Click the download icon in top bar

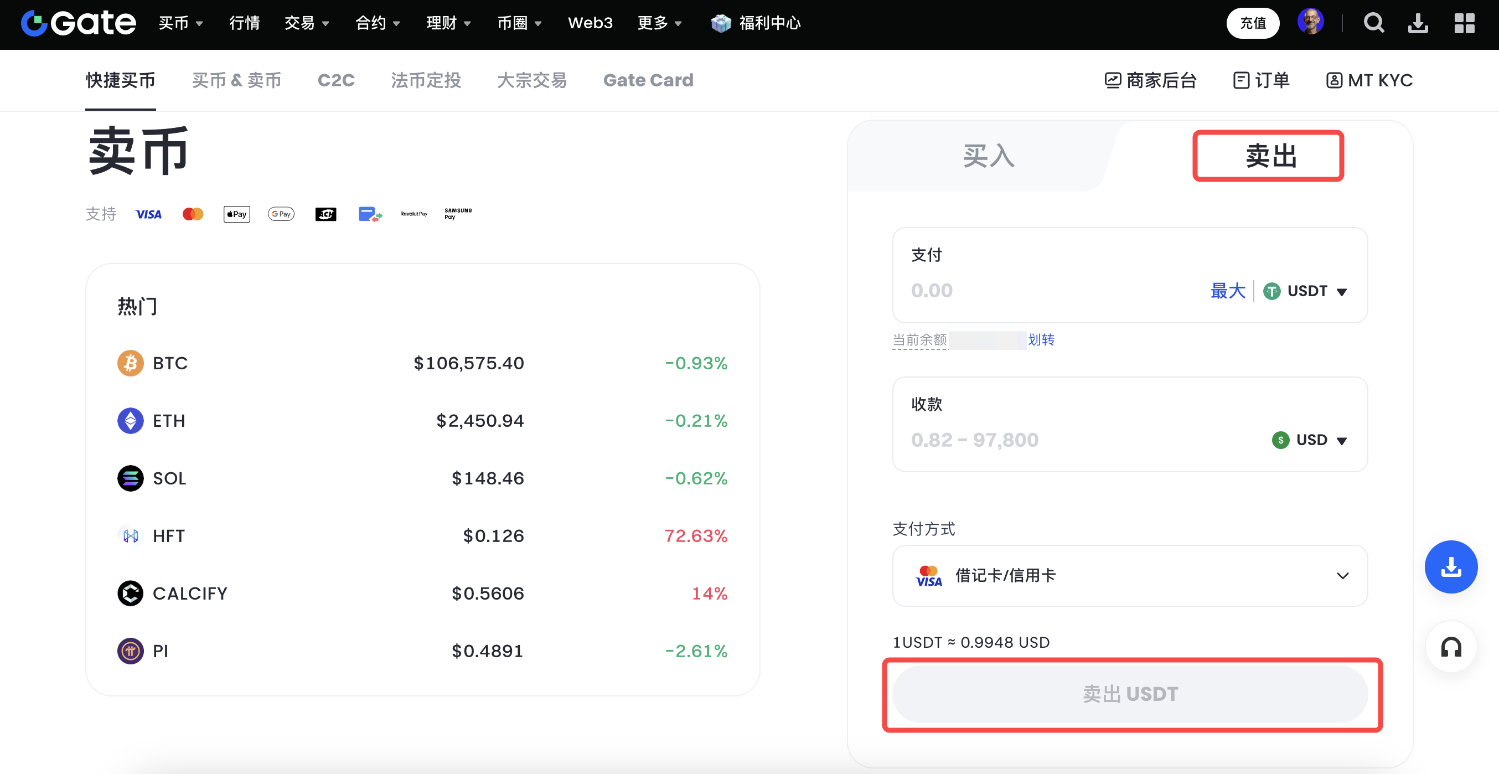1418,23
